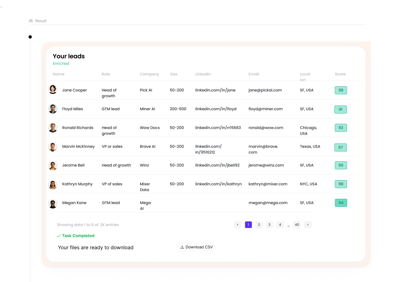Viewport: 397px width, 282px height.
Task: Select page 1 in the pagination bar
Action: pyautogui.click(x=248, y=225)
